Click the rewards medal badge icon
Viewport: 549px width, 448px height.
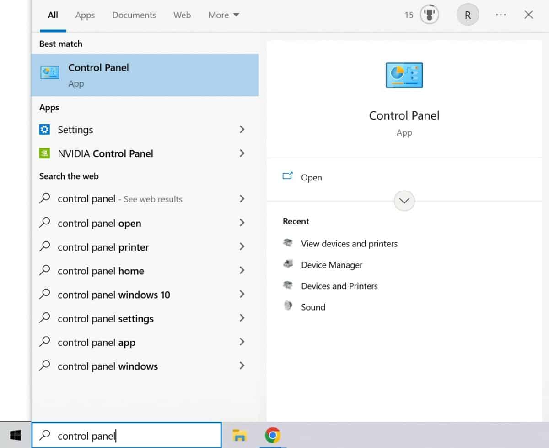pyautogui.click(x=429, y=15)
